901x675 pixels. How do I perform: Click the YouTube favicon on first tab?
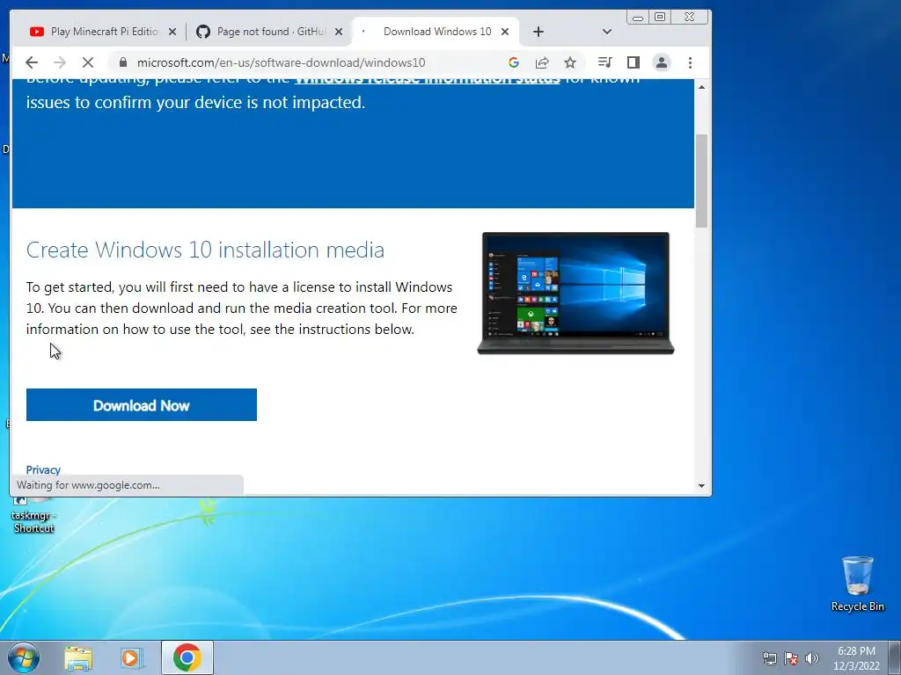coord(37,32)
